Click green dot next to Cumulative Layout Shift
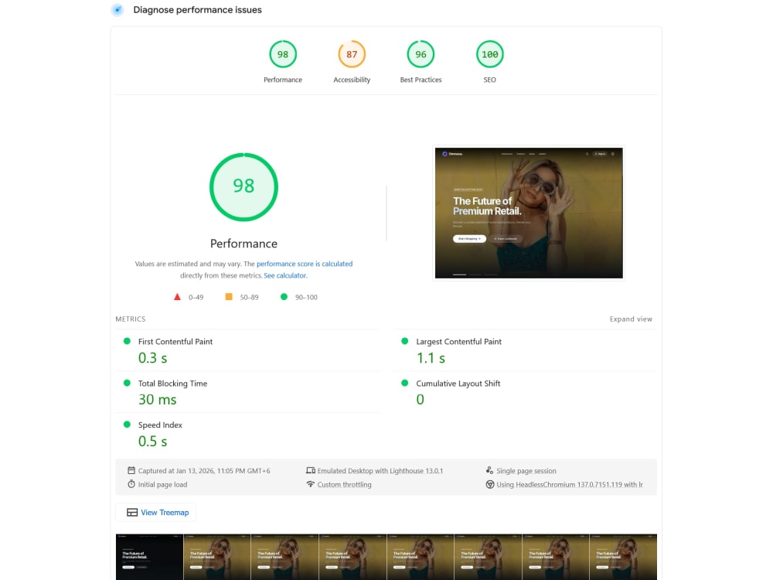The width and height of the screenshot is (773, 580). click(405, 384)
